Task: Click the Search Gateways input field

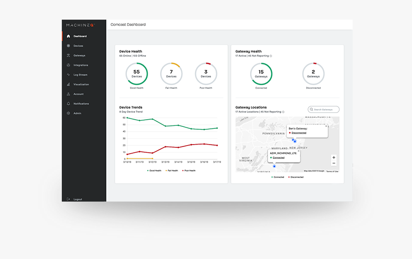Action: tap(326, 110)
